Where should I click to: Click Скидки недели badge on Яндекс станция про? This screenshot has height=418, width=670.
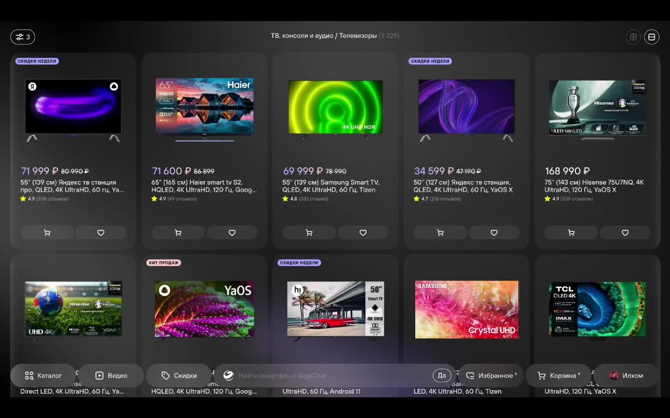[37, 61]
